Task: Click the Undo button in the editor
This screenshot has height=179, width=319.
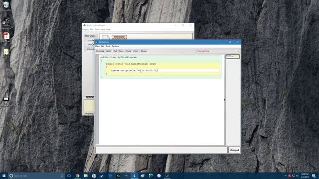Action: point(109,51)
